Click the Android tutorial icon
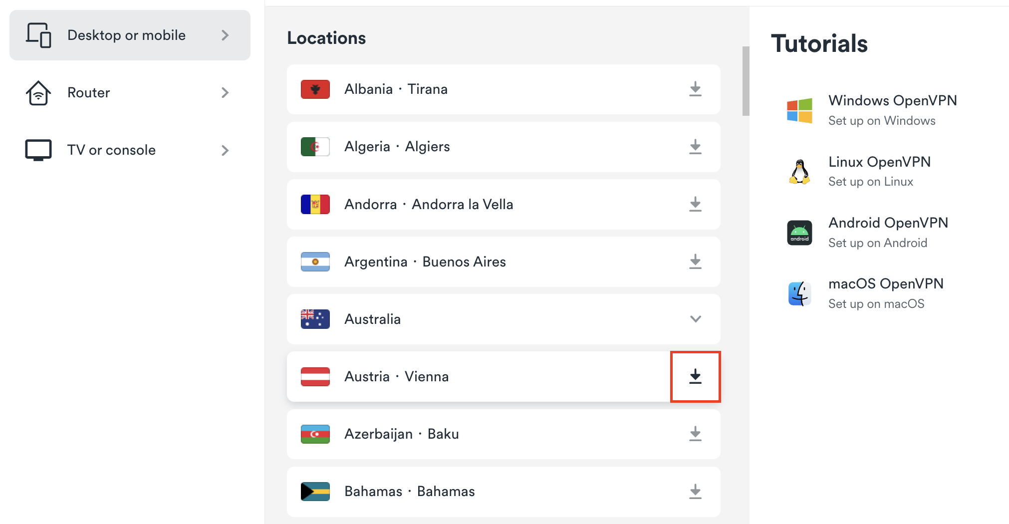 (x=799, y=233)
